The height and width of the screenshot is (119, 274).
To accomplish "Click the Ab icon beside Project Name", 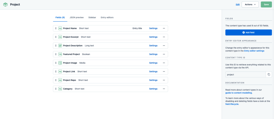I will coord(60,29).
